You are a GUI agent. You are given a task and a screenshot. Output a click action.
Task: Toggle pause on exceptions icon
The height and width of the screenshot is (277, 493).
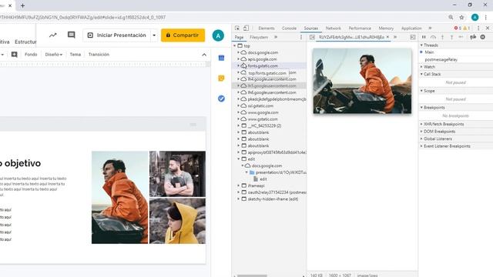483,37
